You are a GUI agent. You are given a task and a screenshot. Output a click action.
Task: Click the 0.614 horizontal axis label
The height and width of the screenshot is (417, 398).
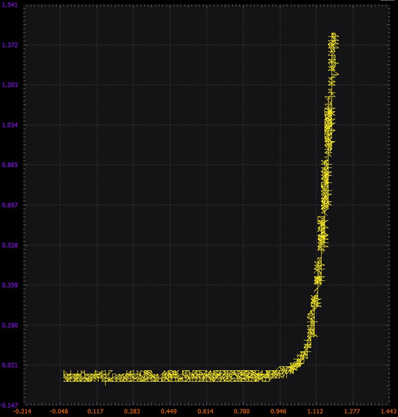click(x=205, y=412)
